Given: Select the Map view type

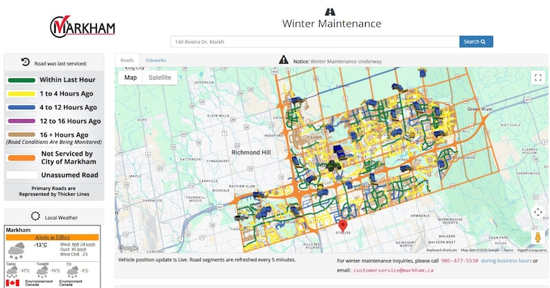Looking at the screenshot, I should (x=131, y=78).
